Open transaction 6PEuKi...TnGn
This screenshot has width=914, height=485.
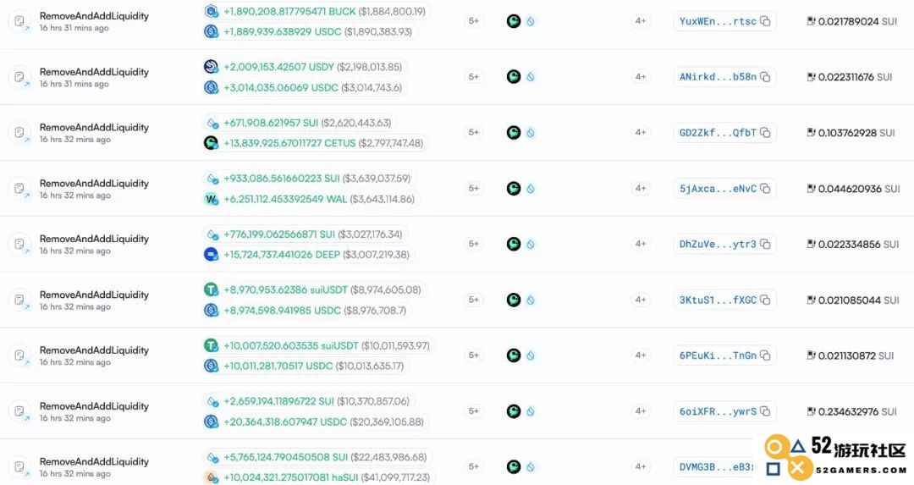(719, 355)
